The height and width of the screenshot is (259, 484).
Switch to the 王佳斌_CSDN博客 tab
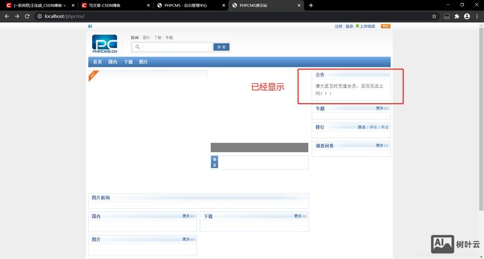click(x=40, y=5)
